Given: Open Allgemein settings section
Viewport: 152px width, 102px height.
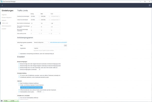Looking at the screenshot, I should pyautogui.click(x=4, y=15).
